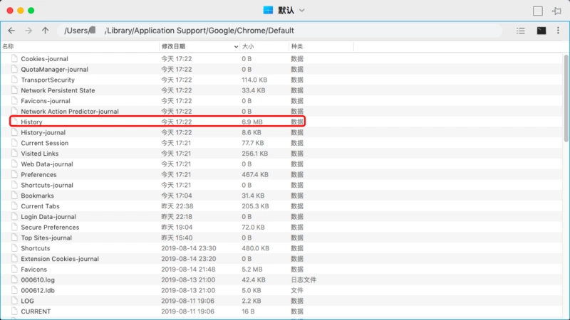Open the terminal icon in toolbar

point(541,31)
